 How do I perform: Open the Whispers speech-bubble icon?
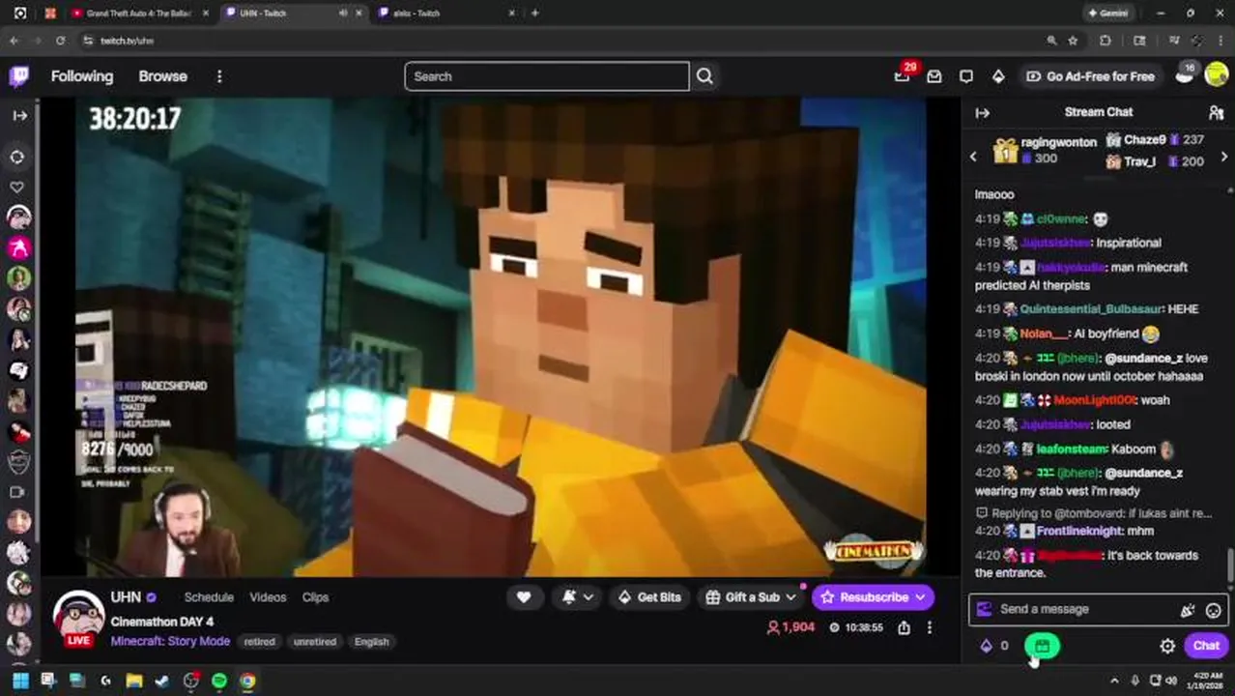(x=966, y=76)
